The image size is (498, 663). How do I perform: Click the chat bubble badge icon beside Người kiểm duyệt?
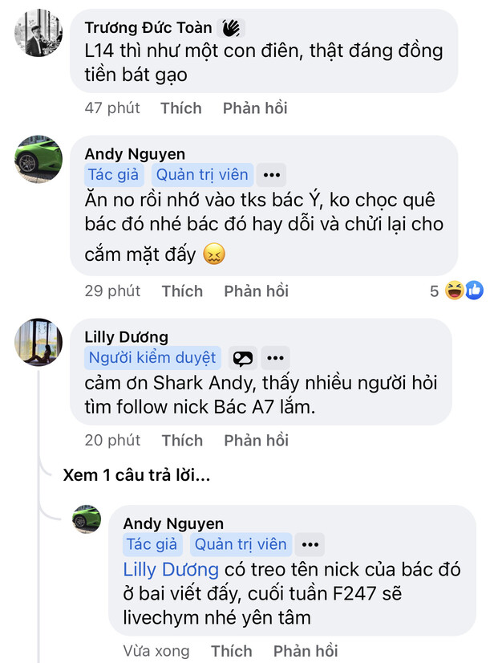241,359
